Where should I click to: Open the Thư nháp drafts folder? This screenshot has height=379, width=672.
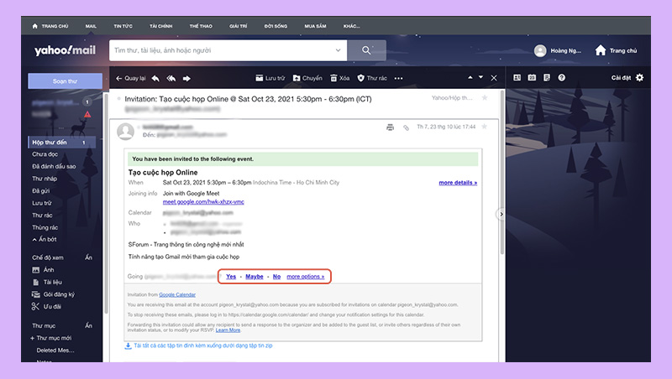pyautogui.click(x=45, y=179)
